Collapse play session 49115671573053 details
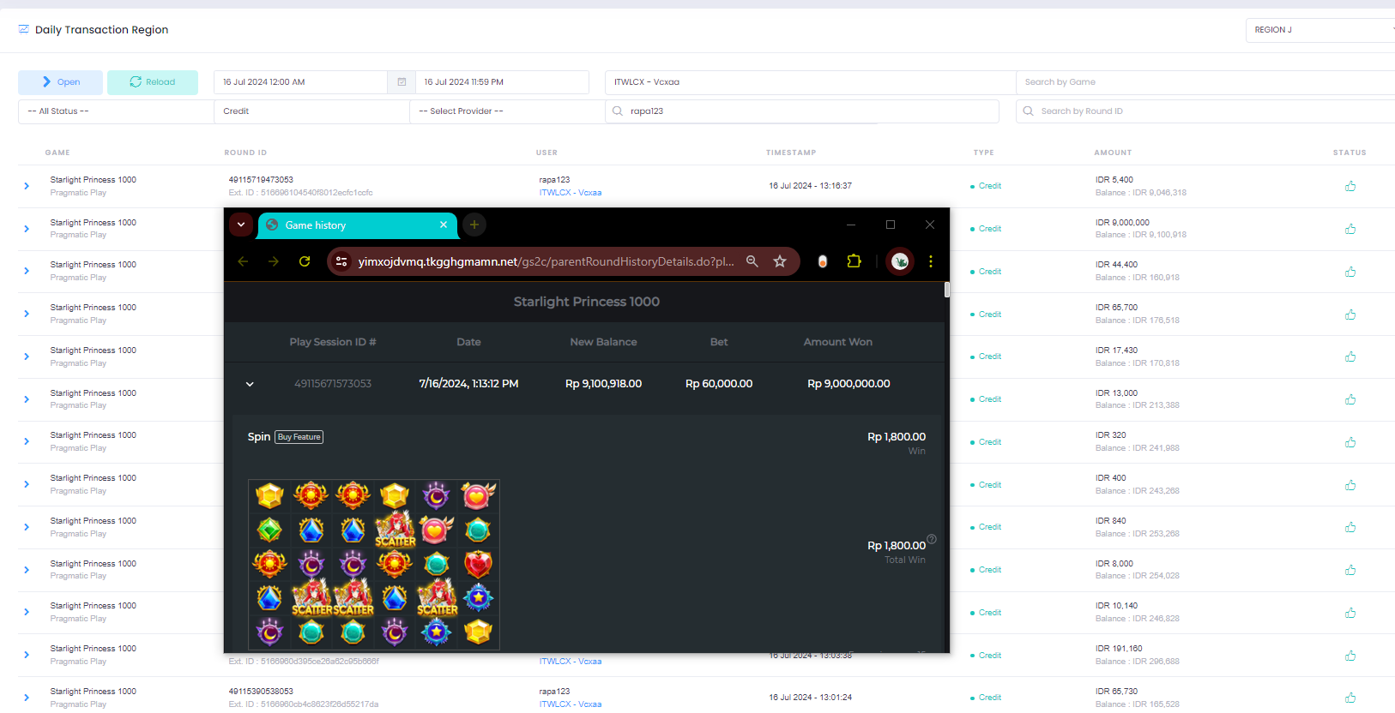 point(250,384)
